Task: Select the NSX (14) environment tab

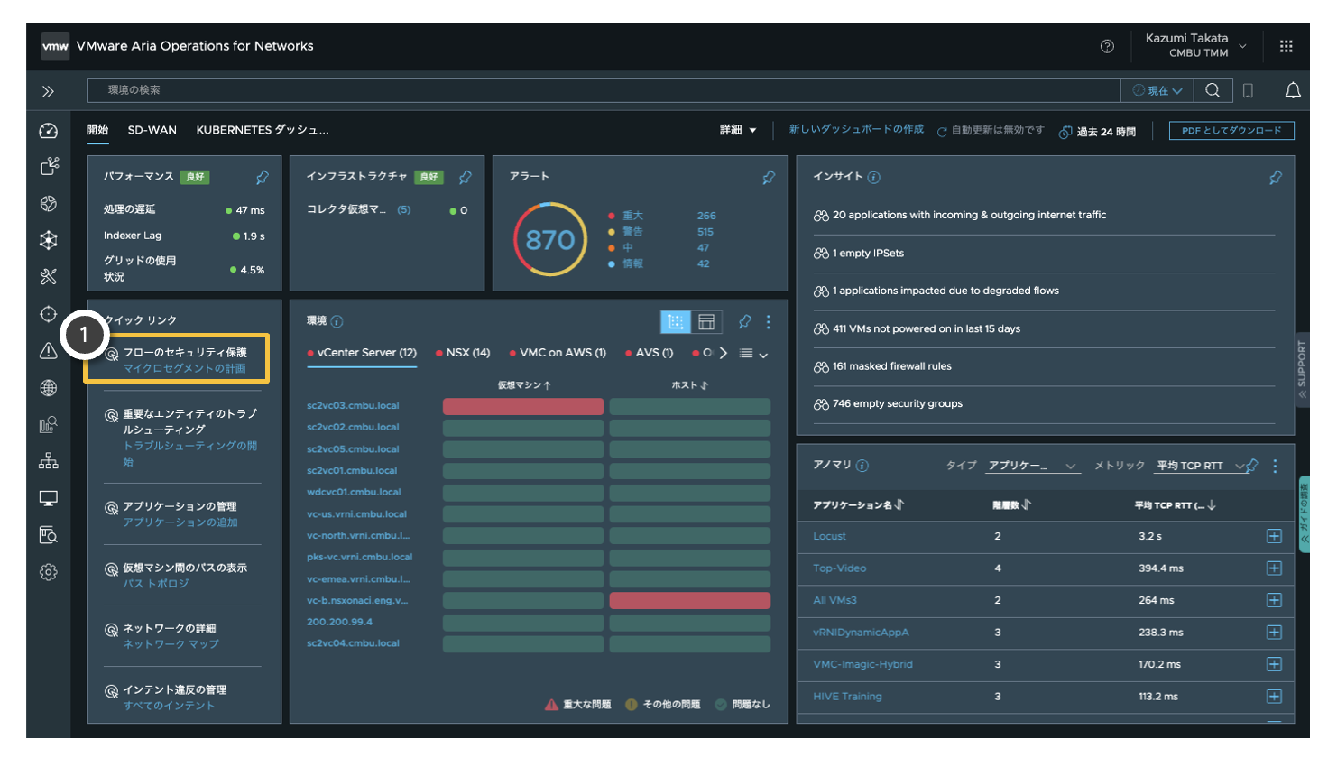Action: click(x=463, y=353)
